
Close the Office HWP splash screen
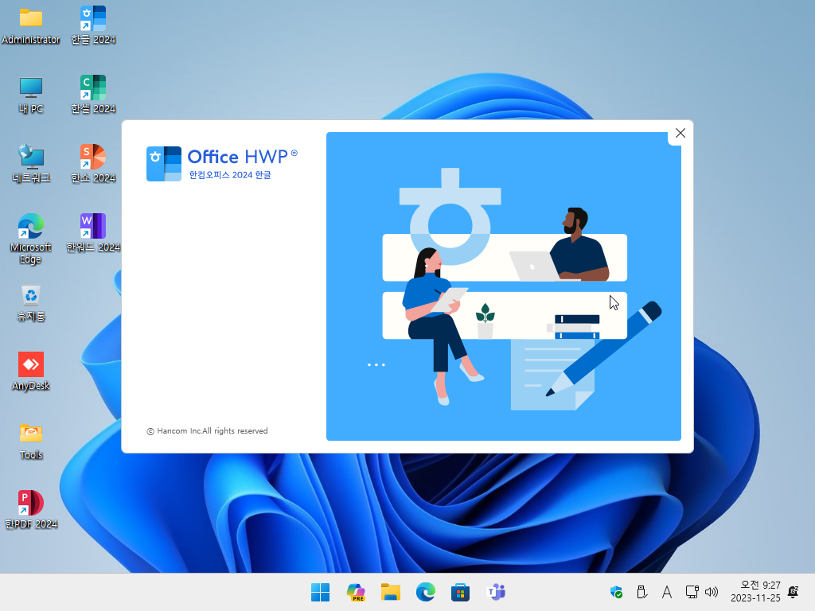tap(680, 133)
